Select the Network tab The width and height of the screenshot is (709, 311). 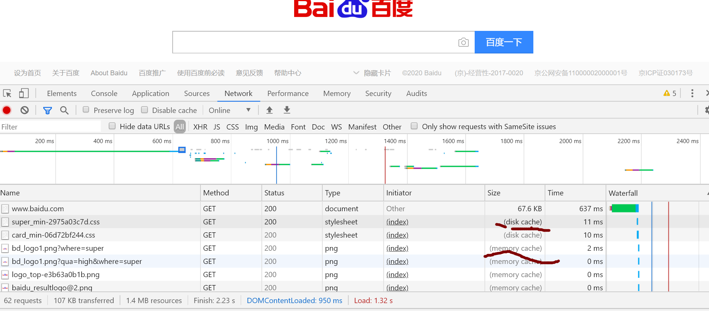tap(238, 93)
